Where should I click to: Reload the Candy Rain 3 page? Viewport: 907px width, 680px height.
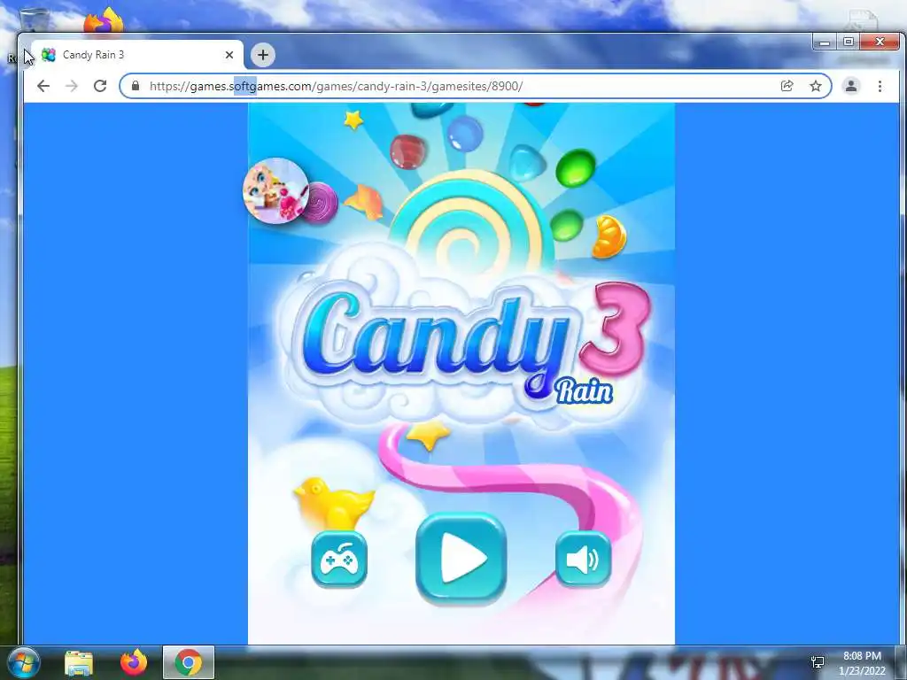(100, 86)
